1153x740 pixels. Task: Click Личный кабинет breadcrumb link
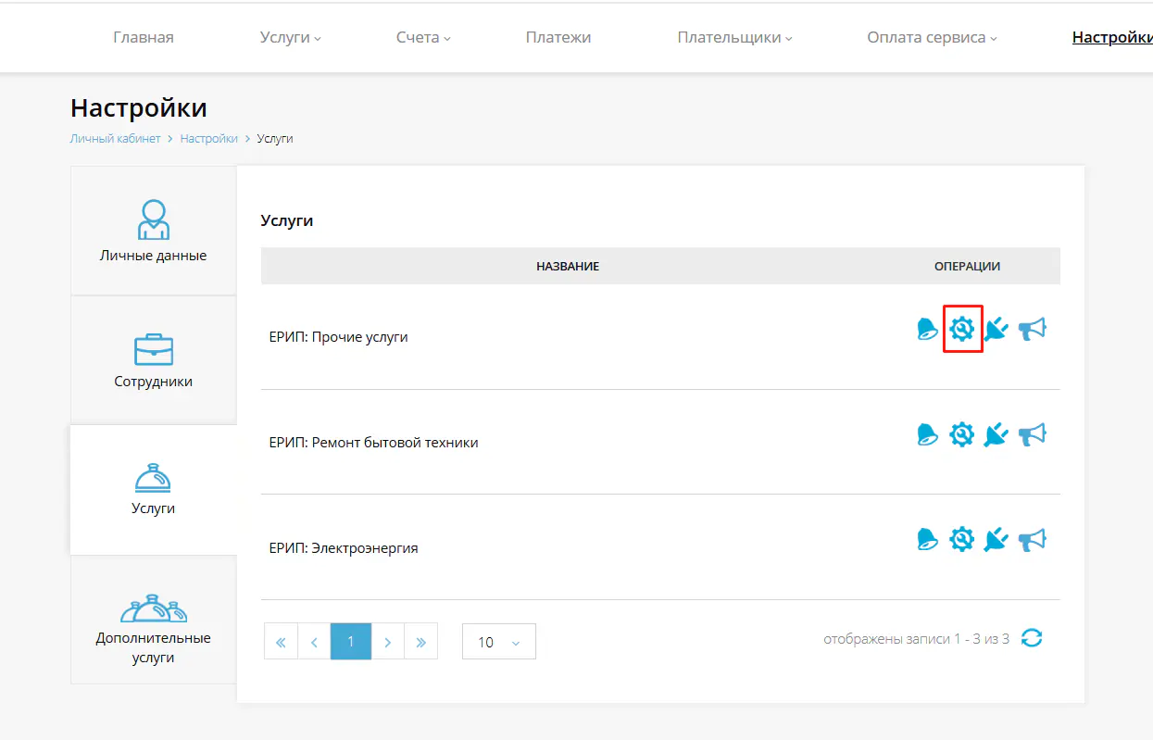click(x=115, y=139)
